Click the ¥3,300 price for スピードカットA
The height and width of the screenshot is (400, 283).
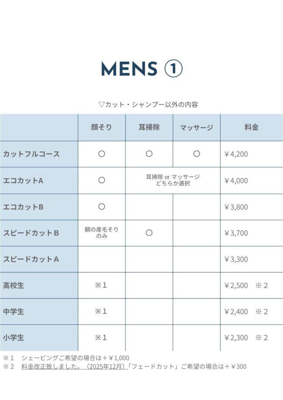(x=236, y=259)
